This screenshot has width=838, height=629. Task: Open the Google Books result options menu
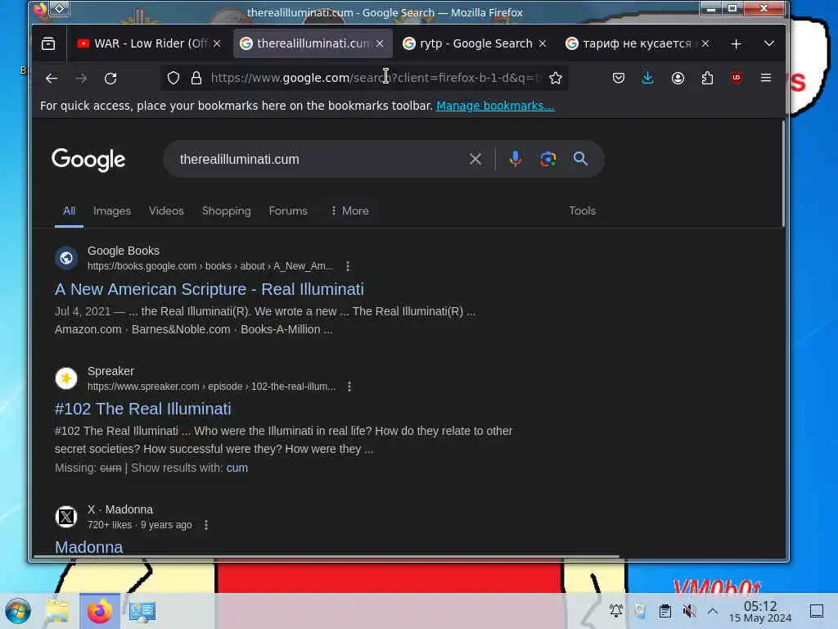(348, 266)
